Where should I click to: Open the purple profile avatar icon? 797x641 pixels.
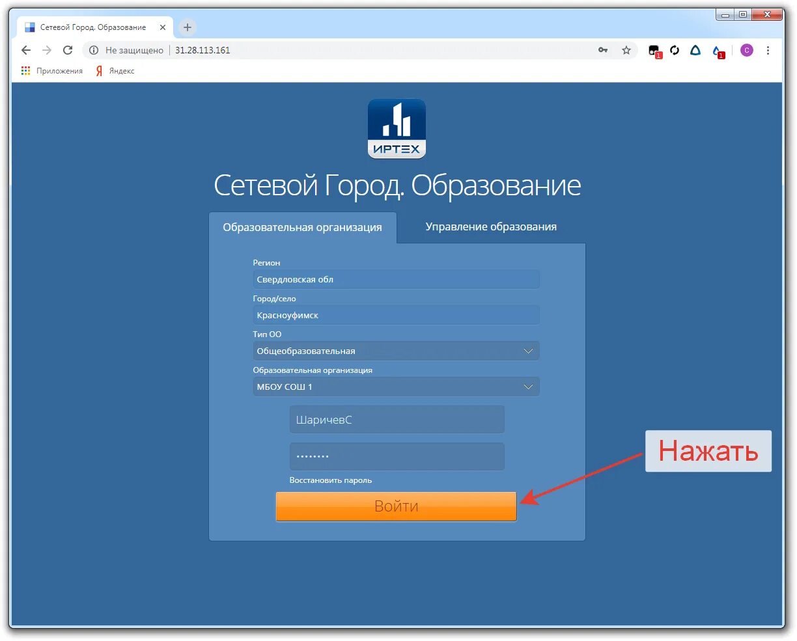(747, 50)
